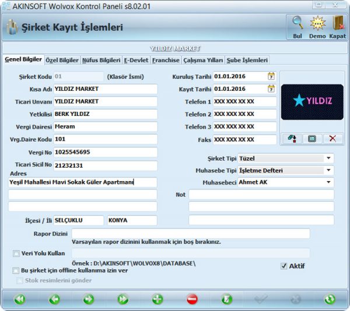The image size is (350, 311).
Task: Click the Veri Yolu path field
Action: (191, 253)
